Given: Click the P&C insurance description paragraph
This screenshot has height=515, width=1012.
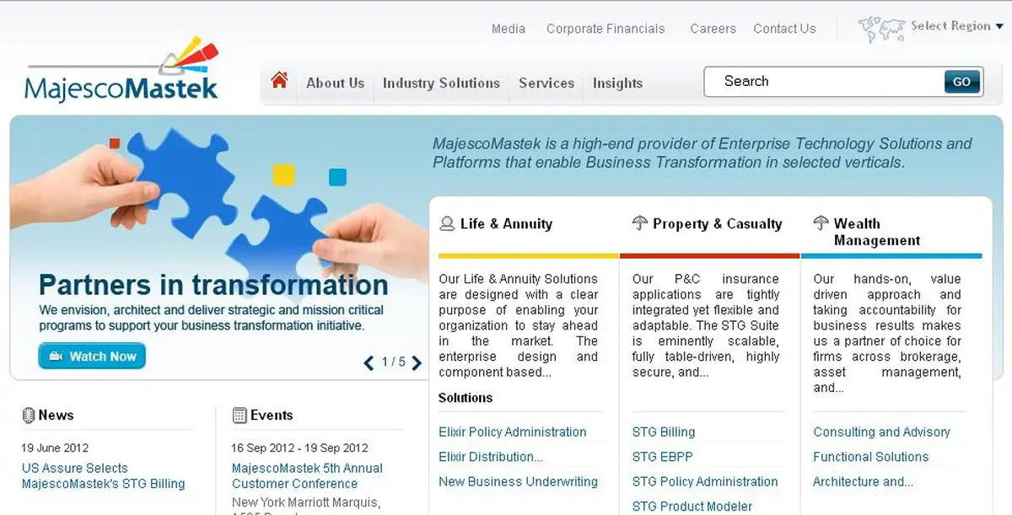Looking at the screenshot, I should [x=706, y=325].
